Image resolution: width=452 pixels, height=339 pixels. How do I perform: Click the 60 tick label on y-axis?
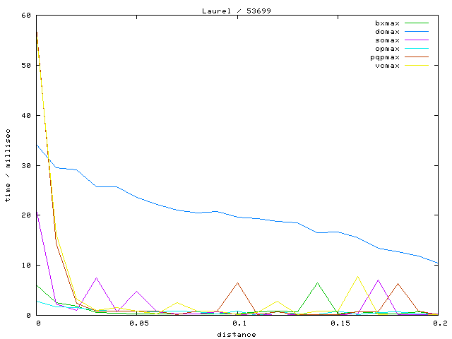pos(25,15)
